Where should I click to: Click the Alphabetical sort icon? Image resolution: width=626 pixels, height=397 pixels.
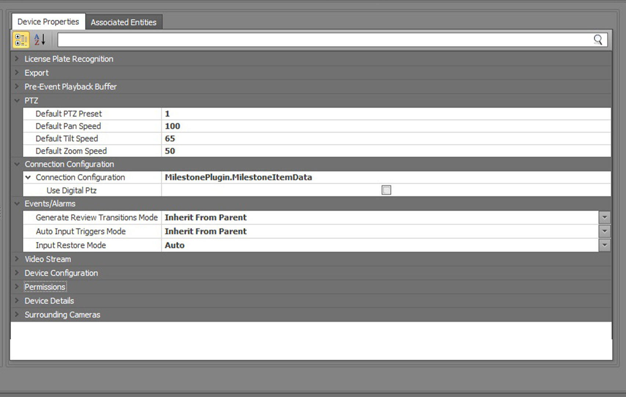[40, 40]
